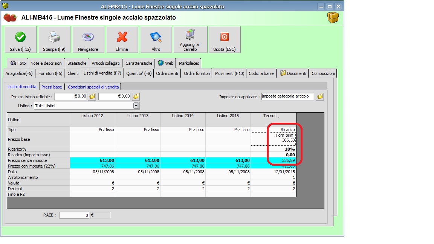Open the Fornitori (F6) tab
The image size is (434, 244).
pyautogui.click(x=50, y=73)
